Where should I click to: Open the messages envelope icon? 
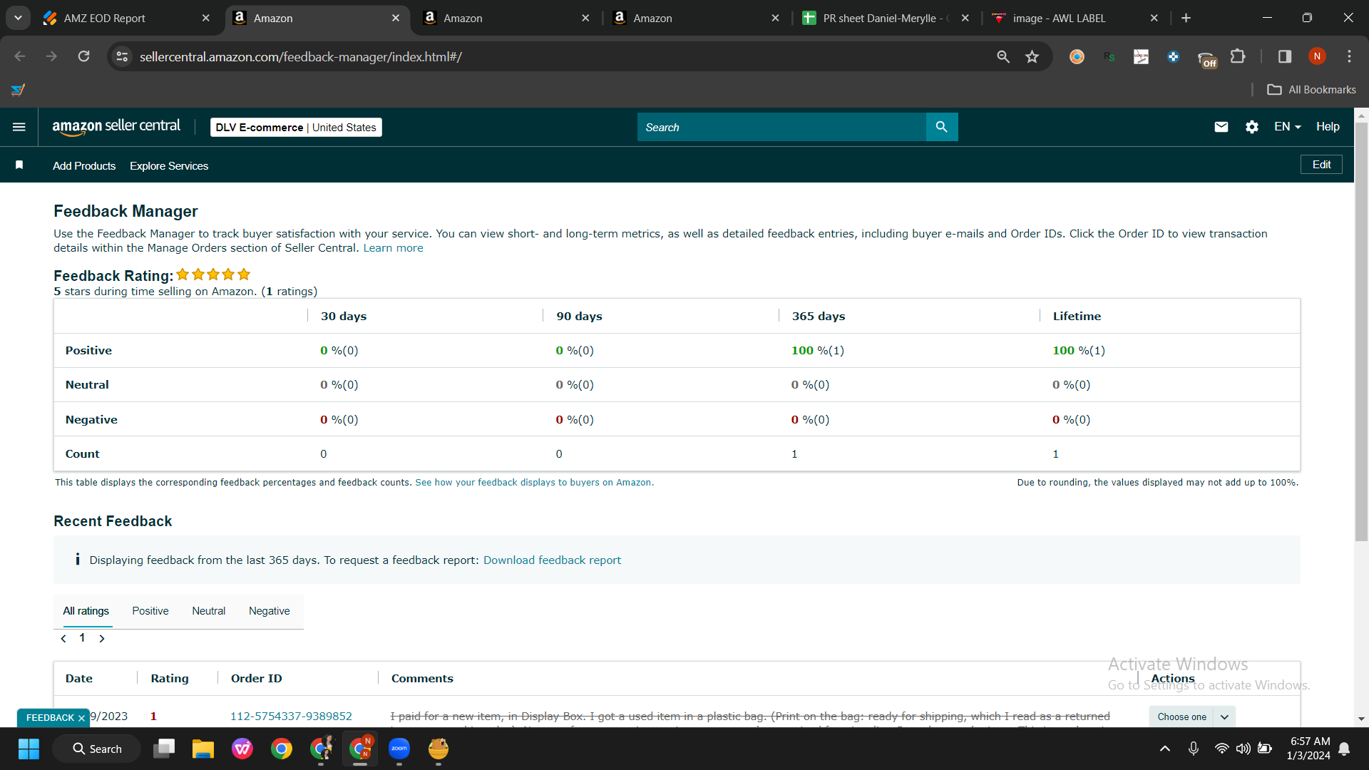[x=1221, y=127]
